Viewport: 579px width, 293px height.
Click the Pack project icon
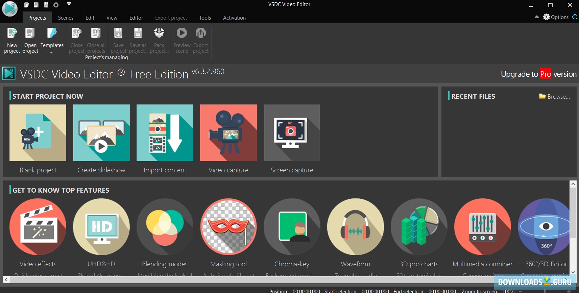pos(159,33)
